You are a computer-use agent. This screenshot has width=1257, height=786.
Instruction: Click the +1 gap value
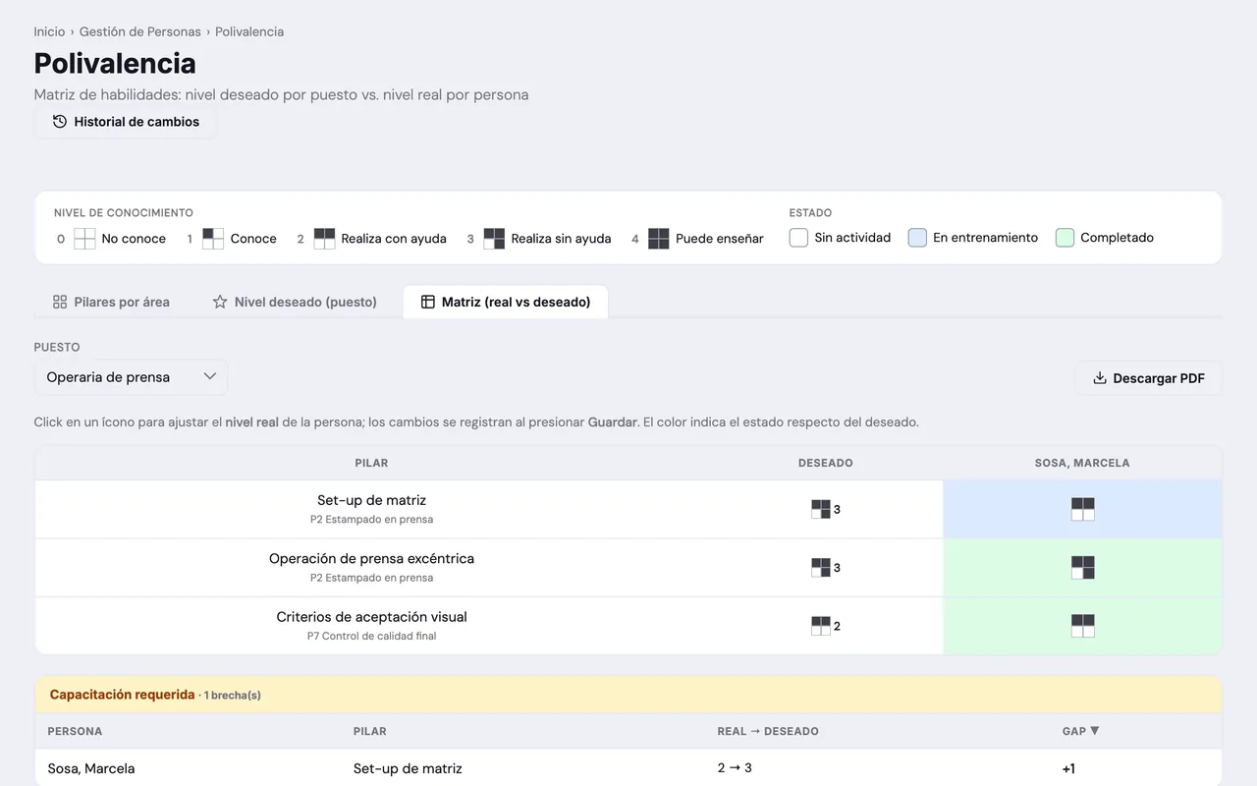coord(1068,768)
